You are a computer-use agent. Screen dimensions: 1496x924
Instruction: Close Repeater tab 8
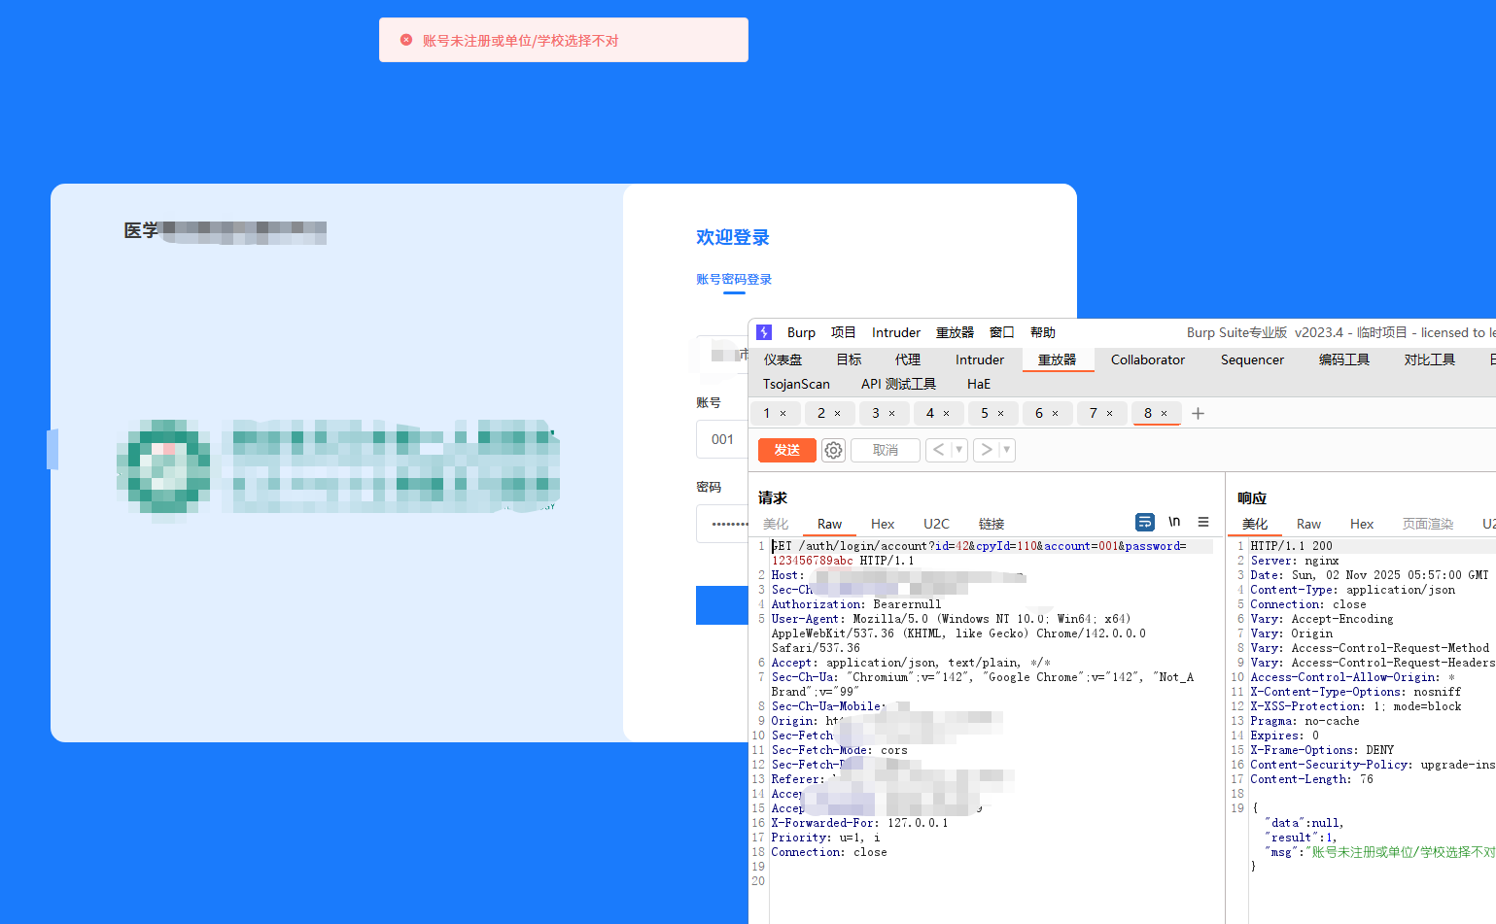[1165, 414]
